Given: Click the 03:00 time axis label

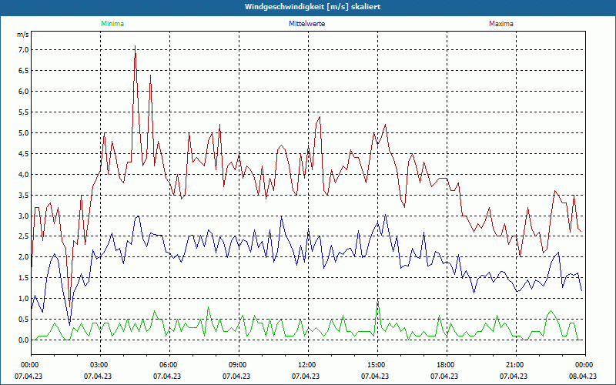Looking at the screenshot, I should coord(98,365).
